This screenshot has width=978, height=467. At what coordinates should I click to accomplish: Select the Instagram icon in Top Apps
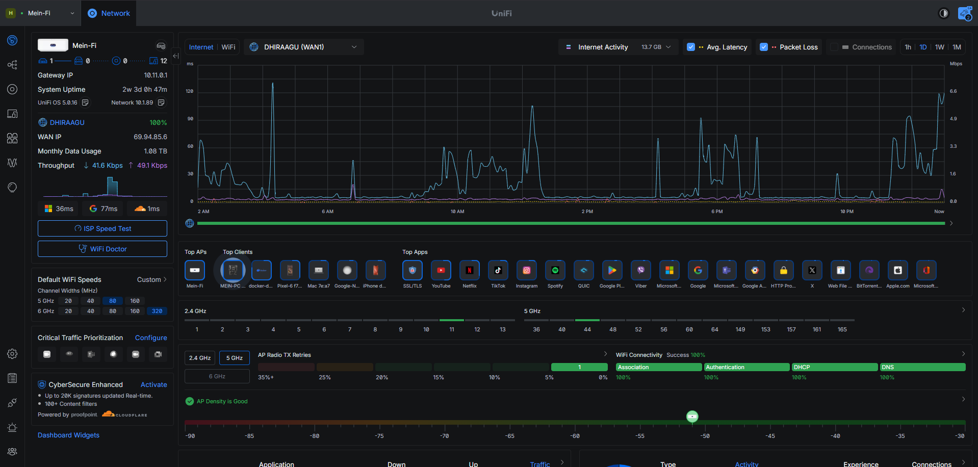point(526,270)
